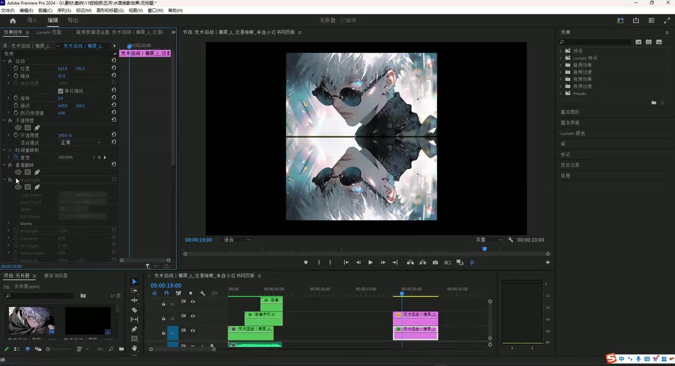Image resolution: width=675 pixels, height=366 pixels.
Task: Click the Program monitor playhead marker
Action: 485,249
